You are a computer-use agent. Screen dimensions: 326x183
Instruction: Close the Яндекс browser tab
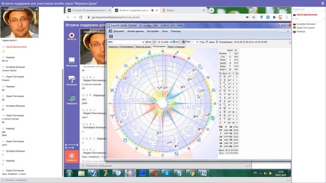click(204, 10)
